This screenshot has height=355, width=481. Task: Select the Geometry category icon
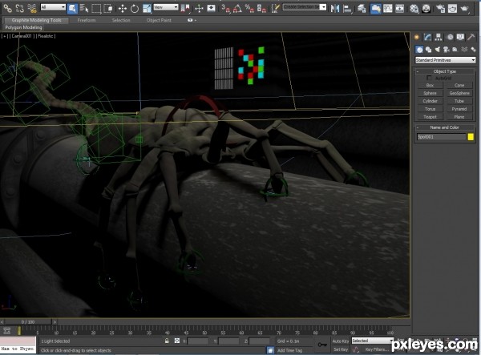coord(419,50)
